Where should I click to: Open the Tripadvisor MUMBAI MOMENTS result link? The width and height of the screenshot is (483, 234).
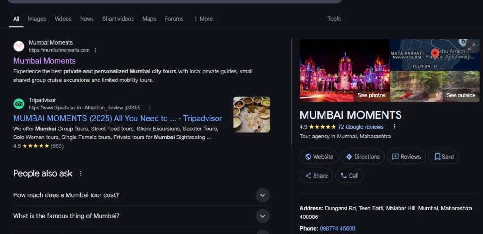pos(117,118)
